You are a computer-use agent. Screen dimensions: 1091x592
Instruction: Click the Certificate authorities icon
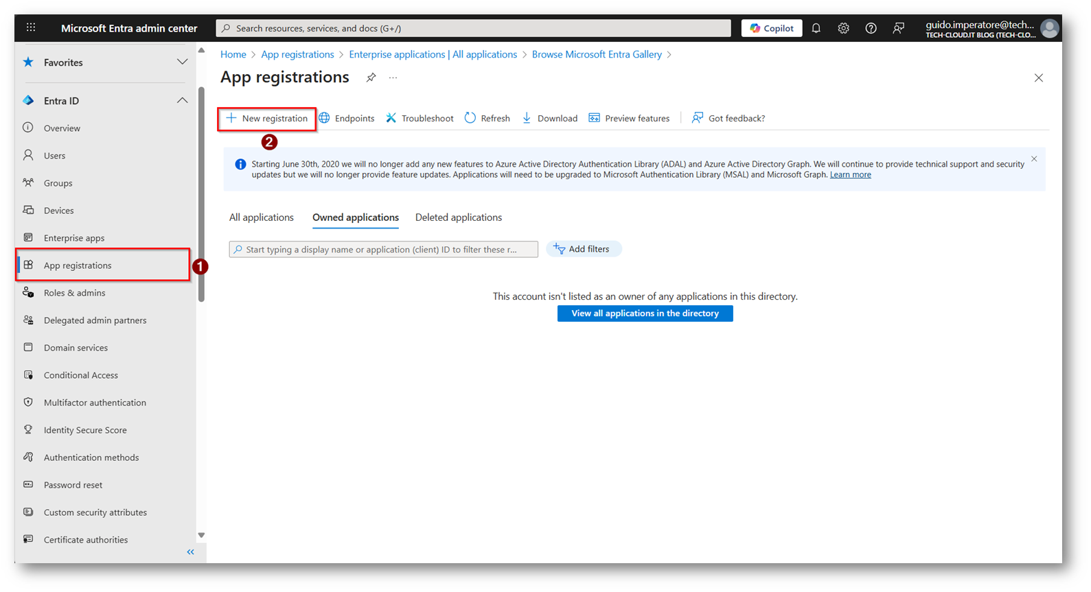coord(28,539)
